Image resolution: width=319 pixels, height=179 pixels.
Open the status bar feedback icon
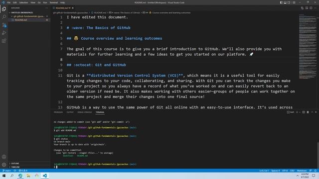click(311, 171)
